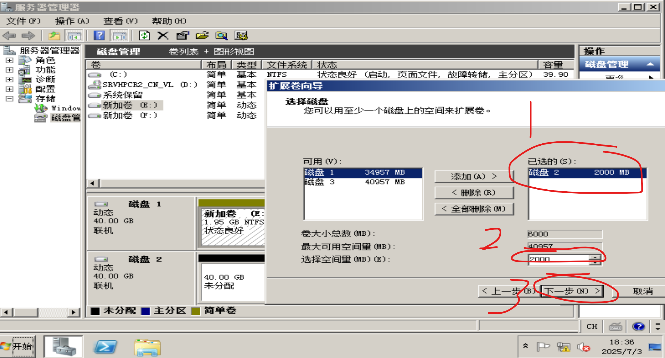Click the open folder toolbar icon

click(x=202, y=36)
